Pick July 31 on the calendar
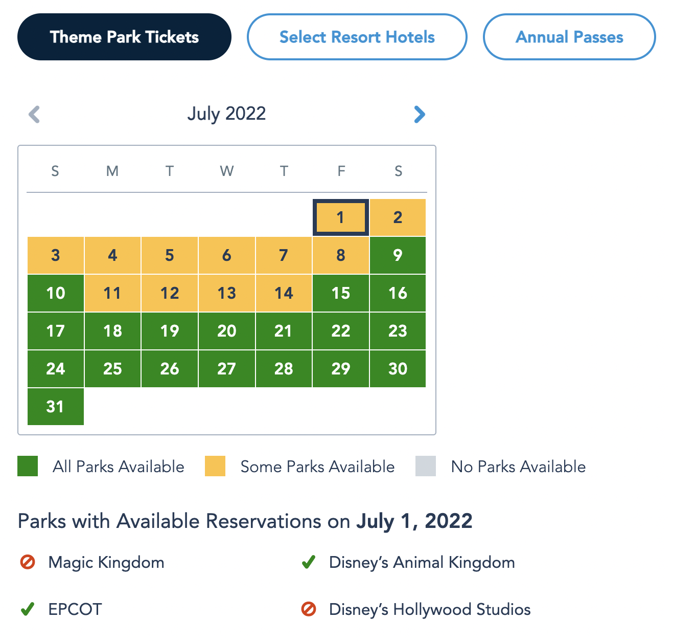This screenshot has height=642, width=673. click(55, 407)
